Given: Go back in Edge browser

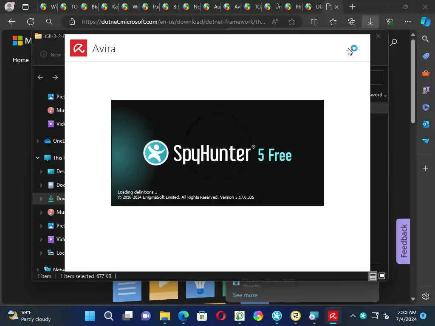Looking at the screenshot, I should [x=11, y=22].
